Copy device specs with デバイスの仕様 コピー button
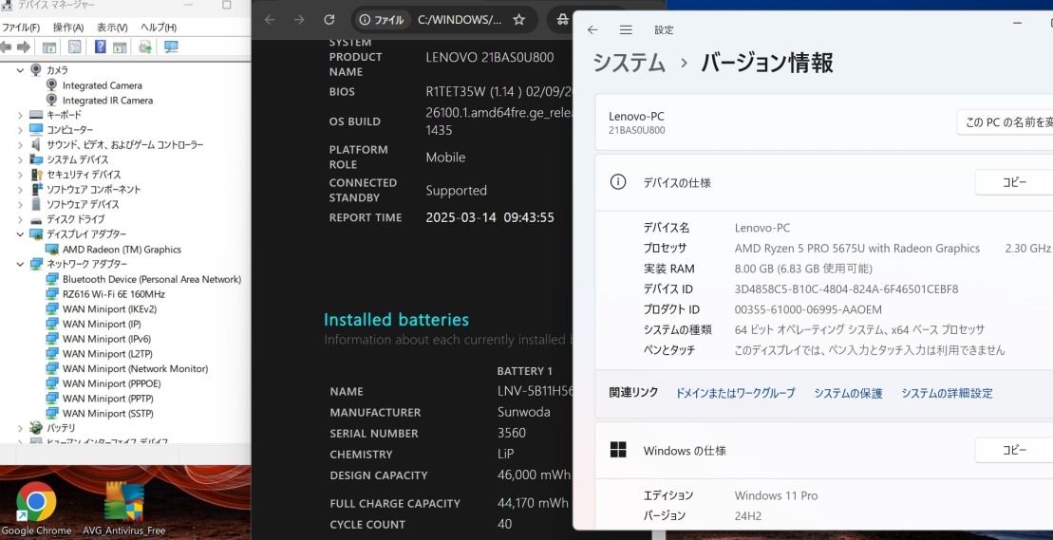This screenshot has width=1053, height=540. pyautogui.click(x=1014, y=182)
